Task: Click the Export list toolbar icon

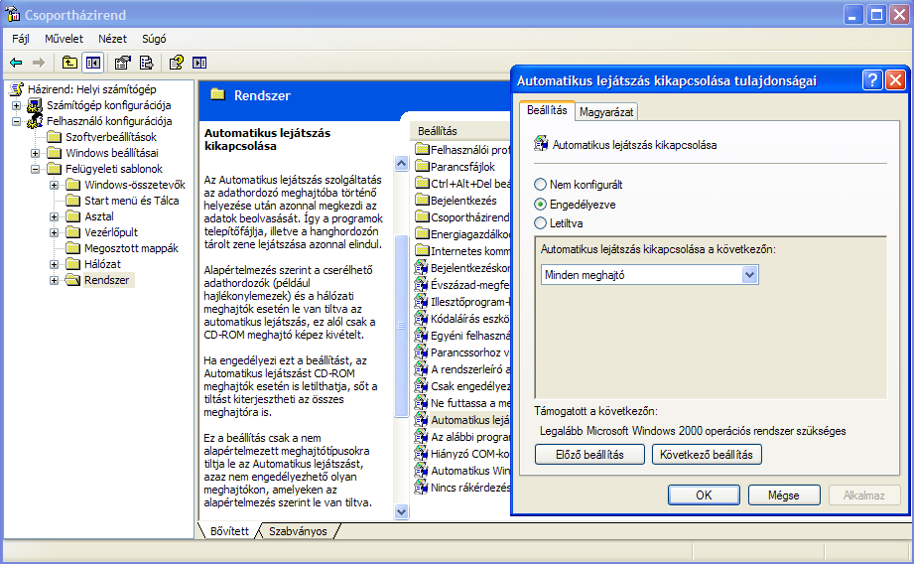Action: pos(146,63)
